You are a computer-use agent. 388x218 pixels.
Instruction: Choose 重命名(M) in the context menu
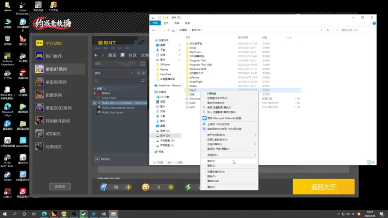229,181
